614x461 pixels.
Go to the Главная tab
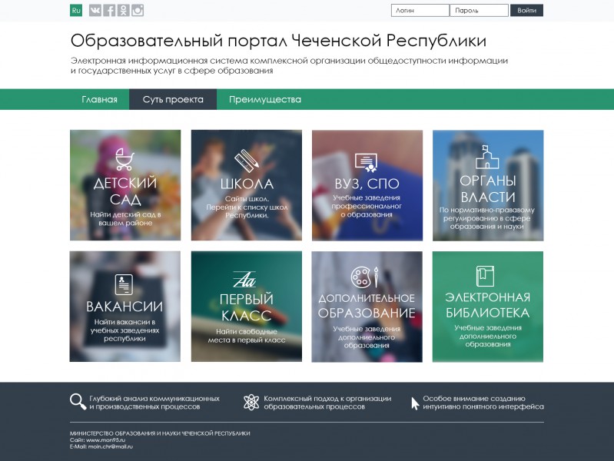99,99
